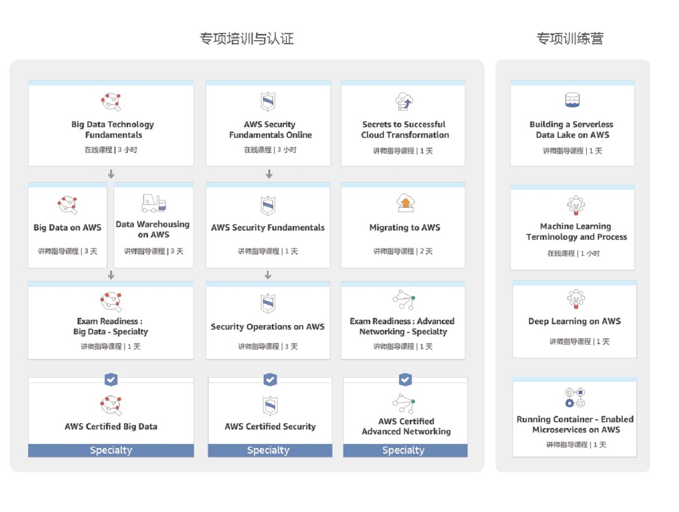This screenshot has height=512, width=679.
Task: Open Secrets to Successful Cloud Transformation title
Action: (405, 130)
